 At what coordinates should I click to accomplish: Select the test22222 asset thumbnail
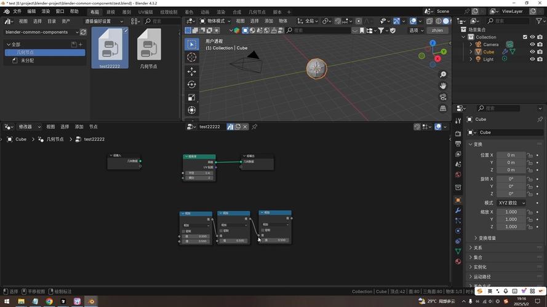point(110,48)
